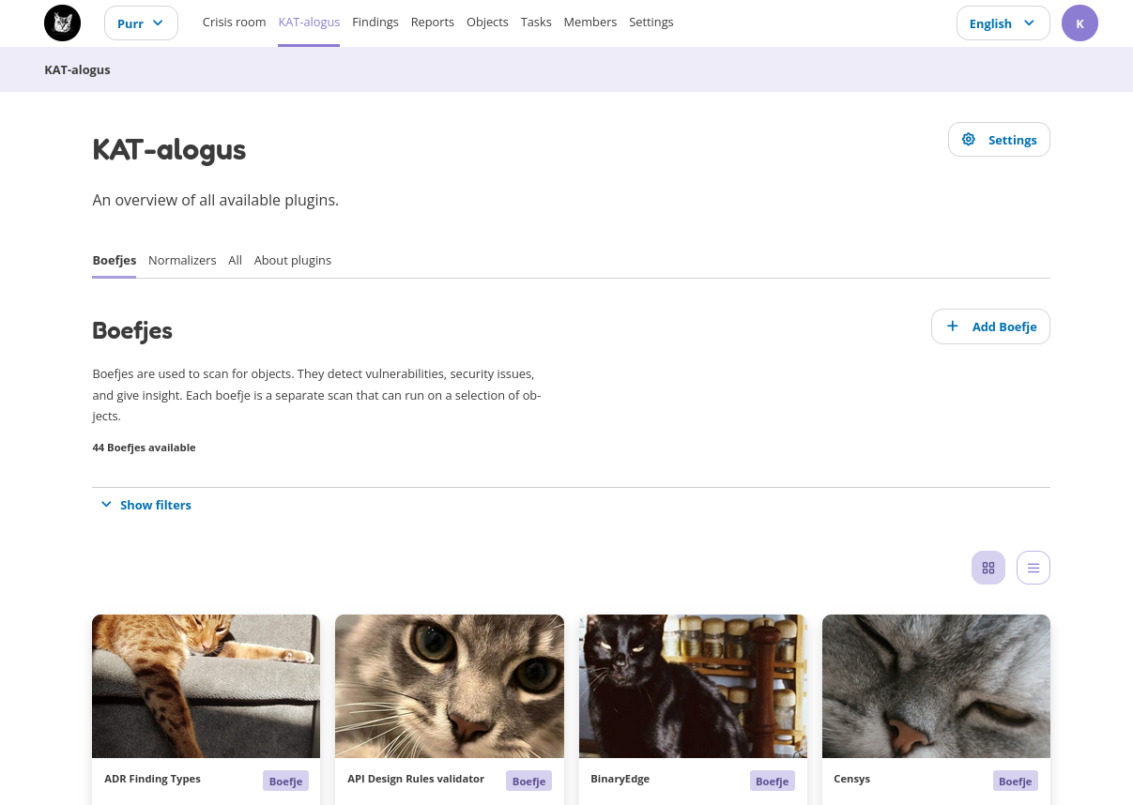
Task: Open the English language dropdown
Action: coord(1003,23)
